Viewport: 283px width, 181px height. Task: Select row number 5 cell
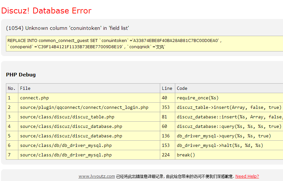click(12, 136)
